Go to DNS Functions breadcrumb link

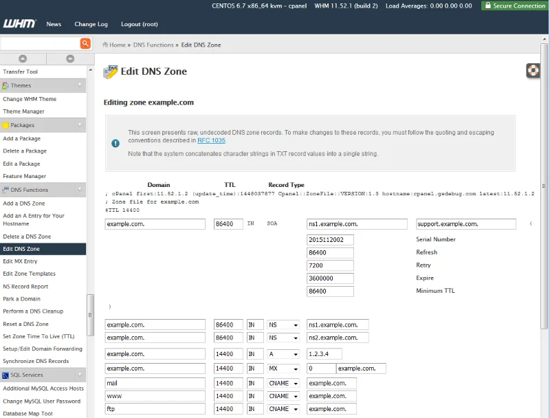153,45
